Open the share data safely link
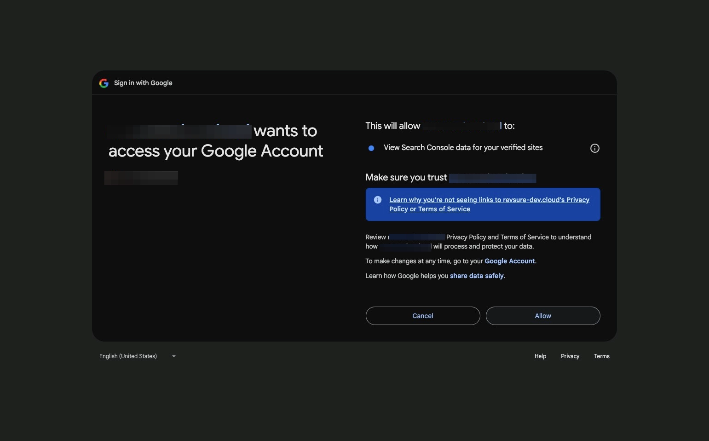The height and width of the screenshot is (441, 709). pyautogui.click(x=477, y=276)
